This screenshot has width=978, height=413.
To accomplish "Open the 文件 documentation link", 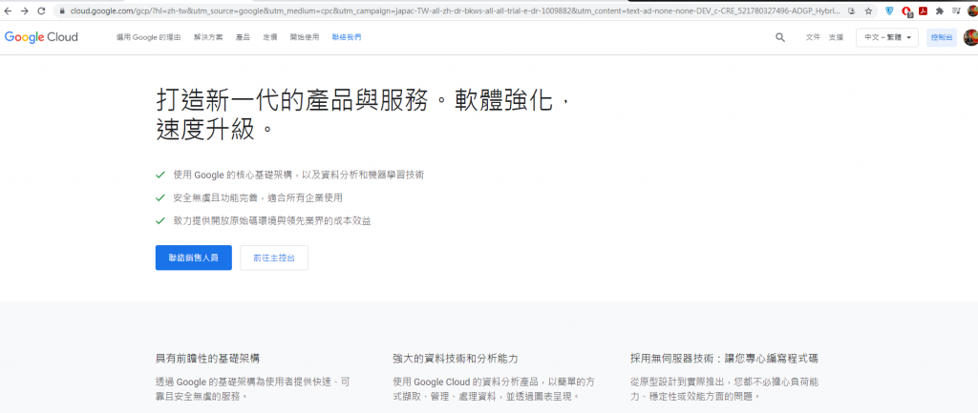I will 813,37.
